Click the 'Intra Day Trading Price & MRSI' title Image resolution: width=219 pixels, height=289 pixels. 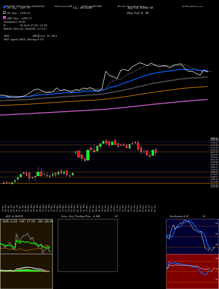89,216
